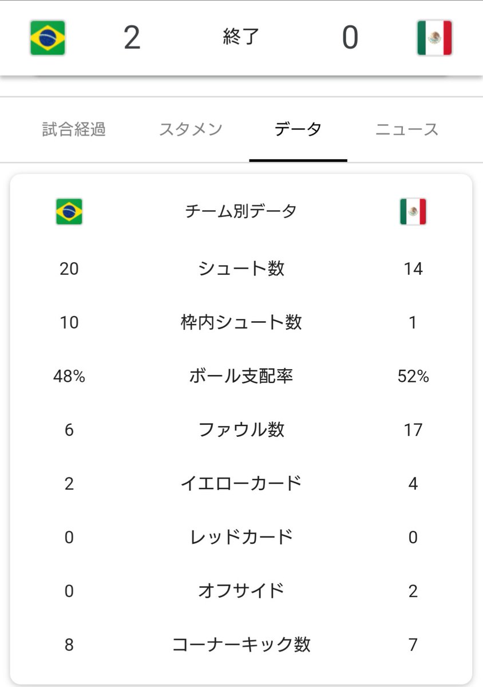Image resolution: width=483 pixels, height=687 pixels.
Task: Tap the Mexico flag in the score header
Action: click(435, 38)
